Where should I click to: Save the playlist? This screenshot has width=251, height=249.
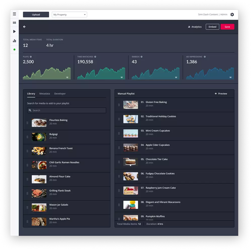click(227, 27)
